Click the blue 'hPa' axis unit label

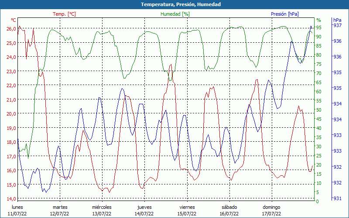[337, 20]
